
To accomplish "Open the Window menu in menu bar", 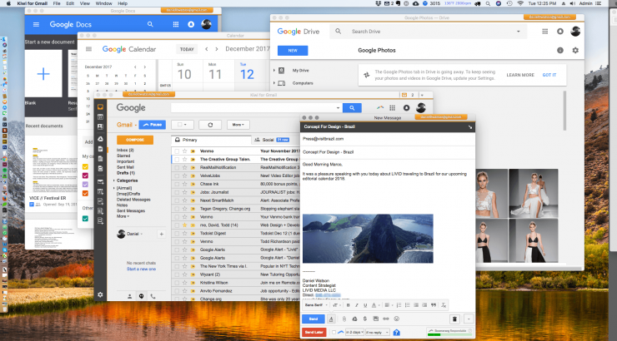I will point(101,4).
